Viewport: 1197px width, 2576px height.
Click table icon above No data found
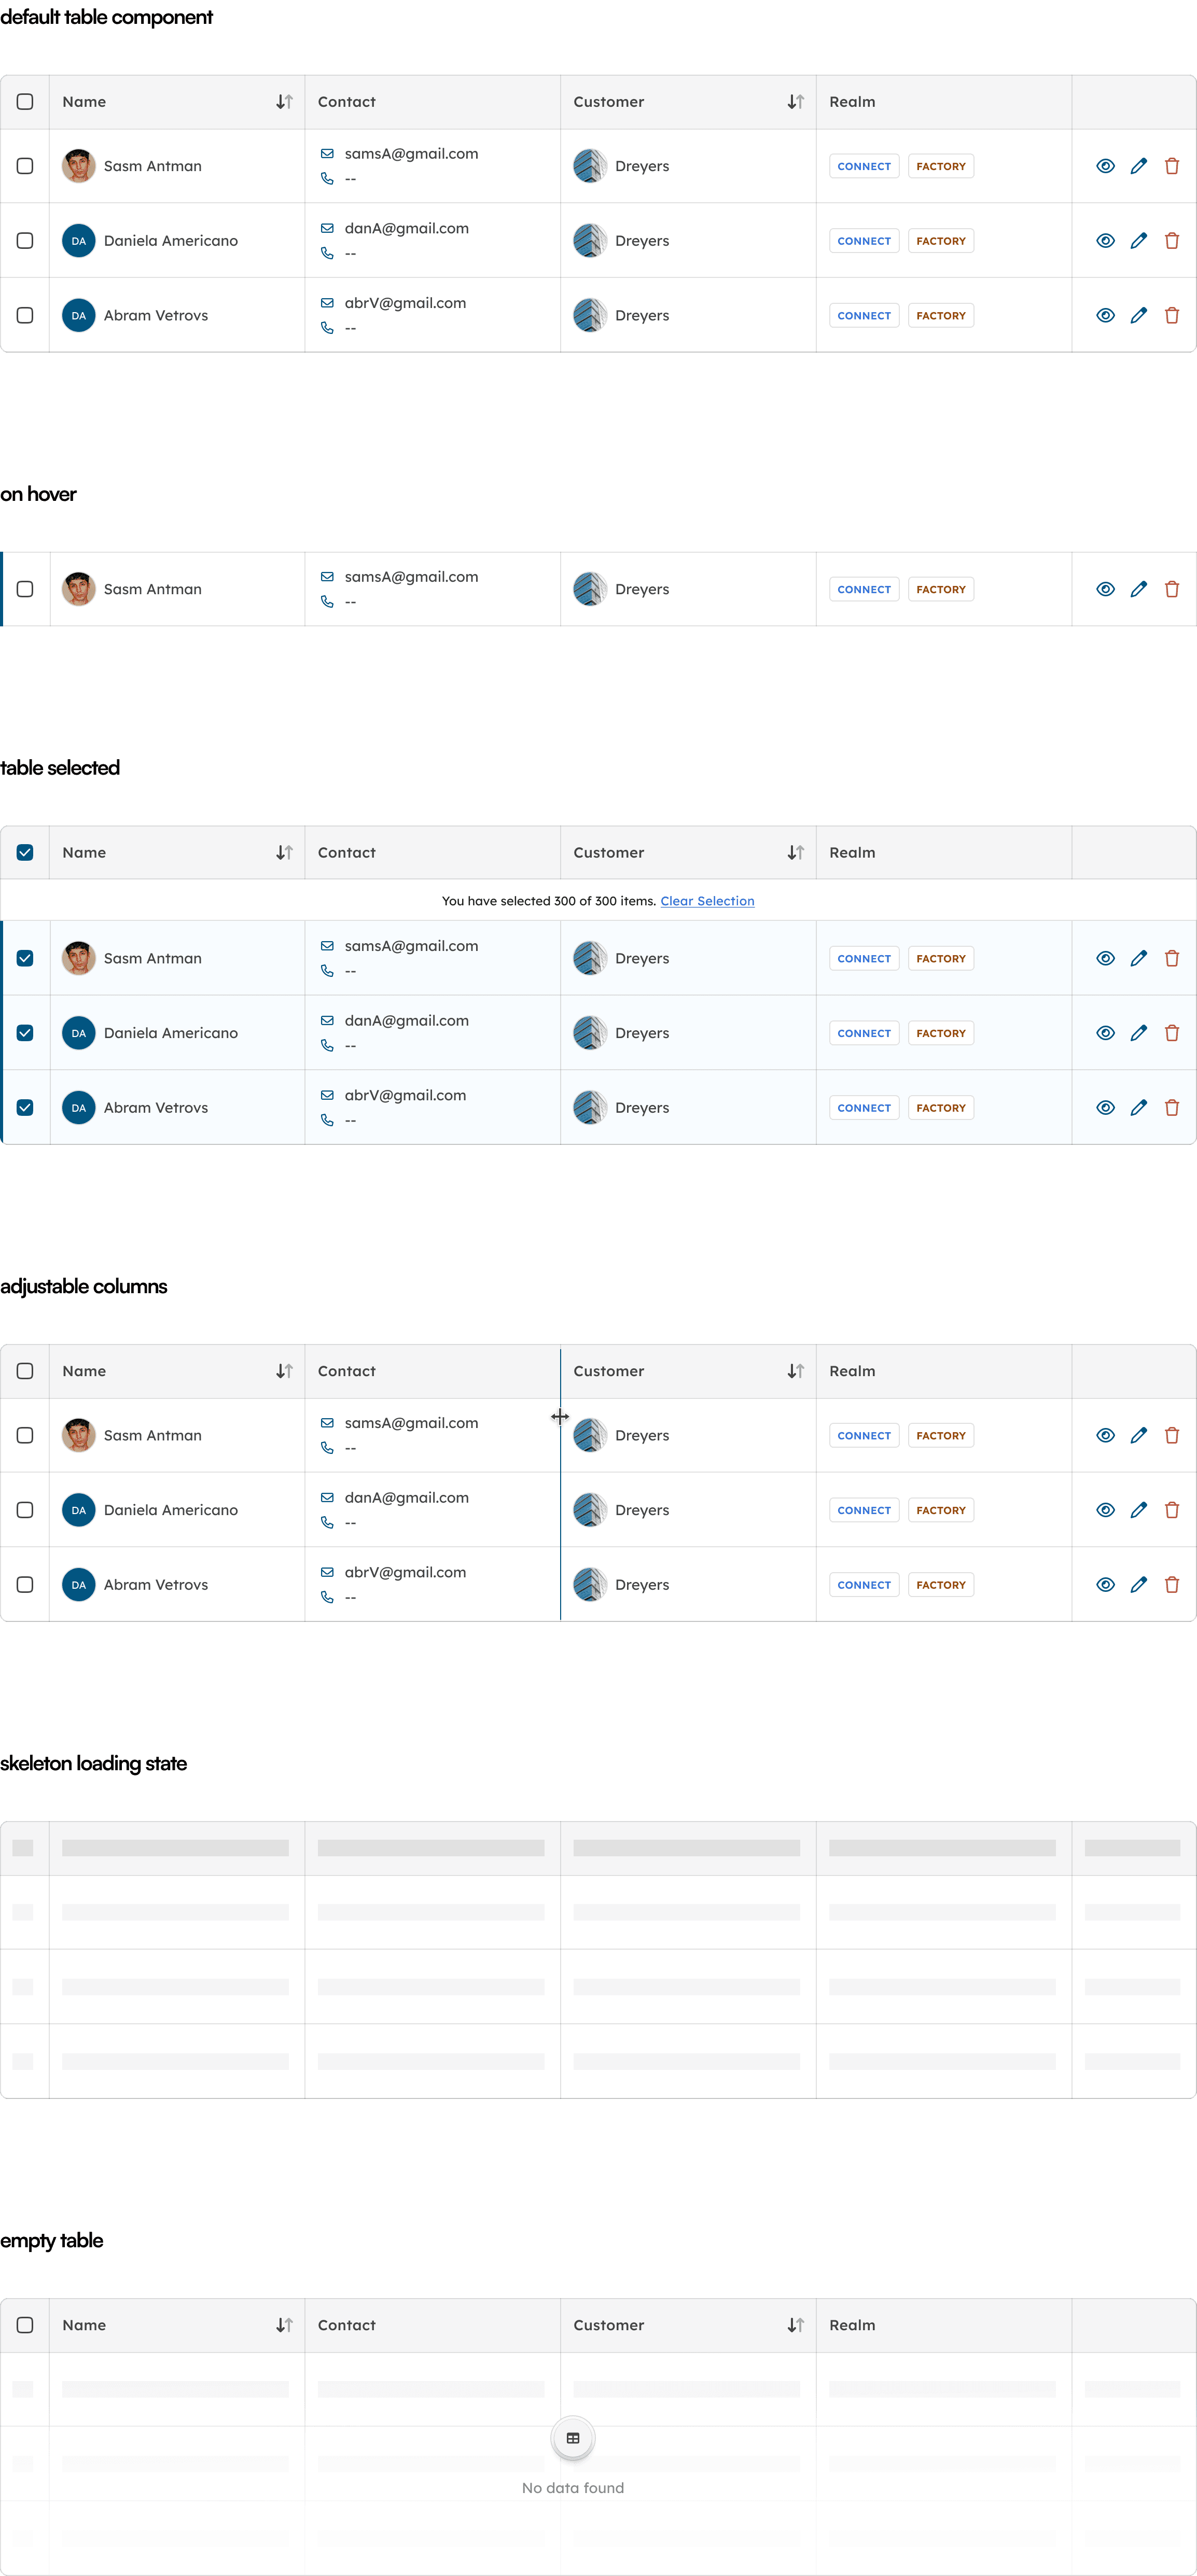(x=573, y=2438)
